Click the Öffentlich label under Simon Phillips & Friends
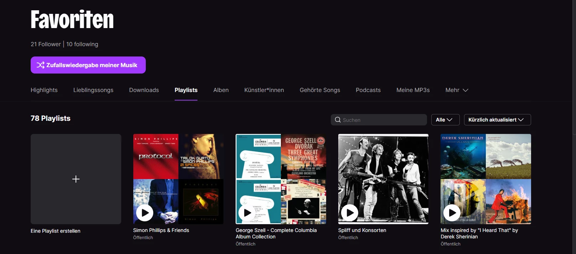The height and width of the screenshot is (254, 576). click(143, 238)
